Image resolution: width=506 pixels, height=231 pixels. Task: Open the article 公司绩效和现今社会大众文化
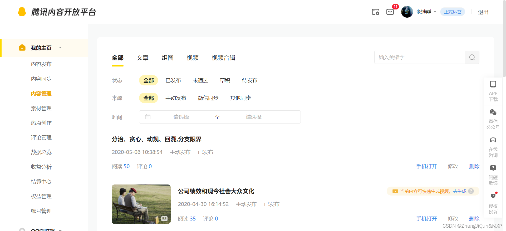pos(216,191)
